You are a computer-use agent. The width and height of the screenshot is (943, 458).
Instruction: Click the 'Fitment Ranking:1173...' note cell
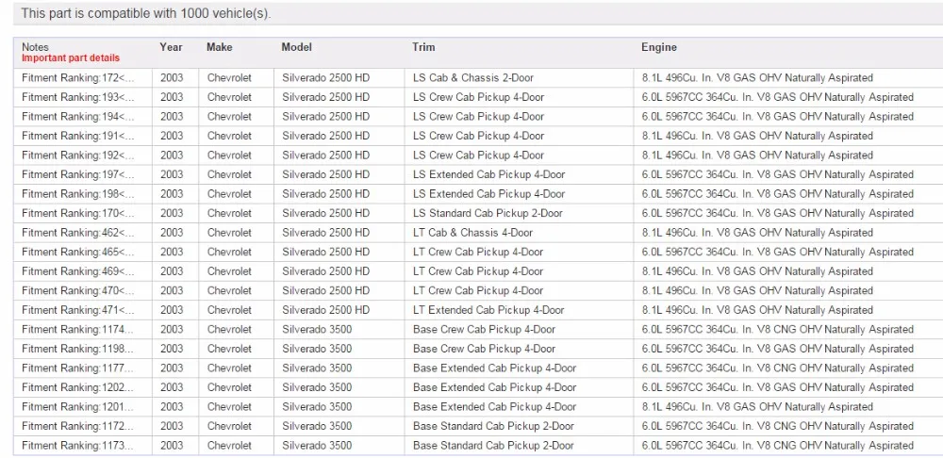(x=83, y=446)
